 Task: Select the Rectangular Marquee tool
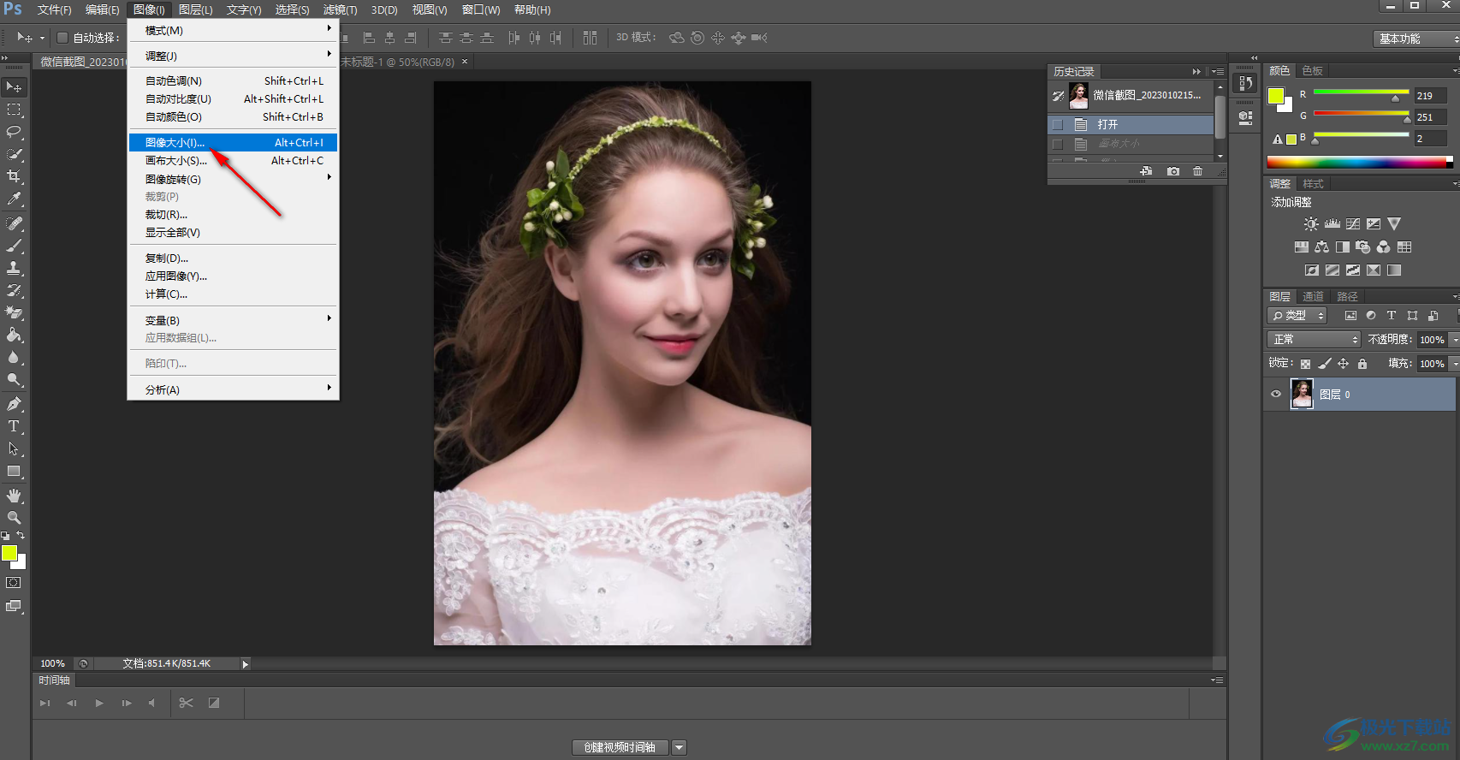pyautogui.click(x=15, y=110)
